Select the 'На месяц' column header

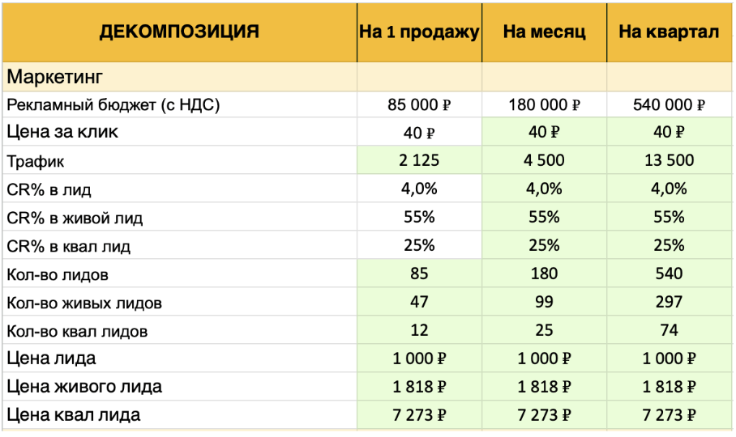pos(544,32)
